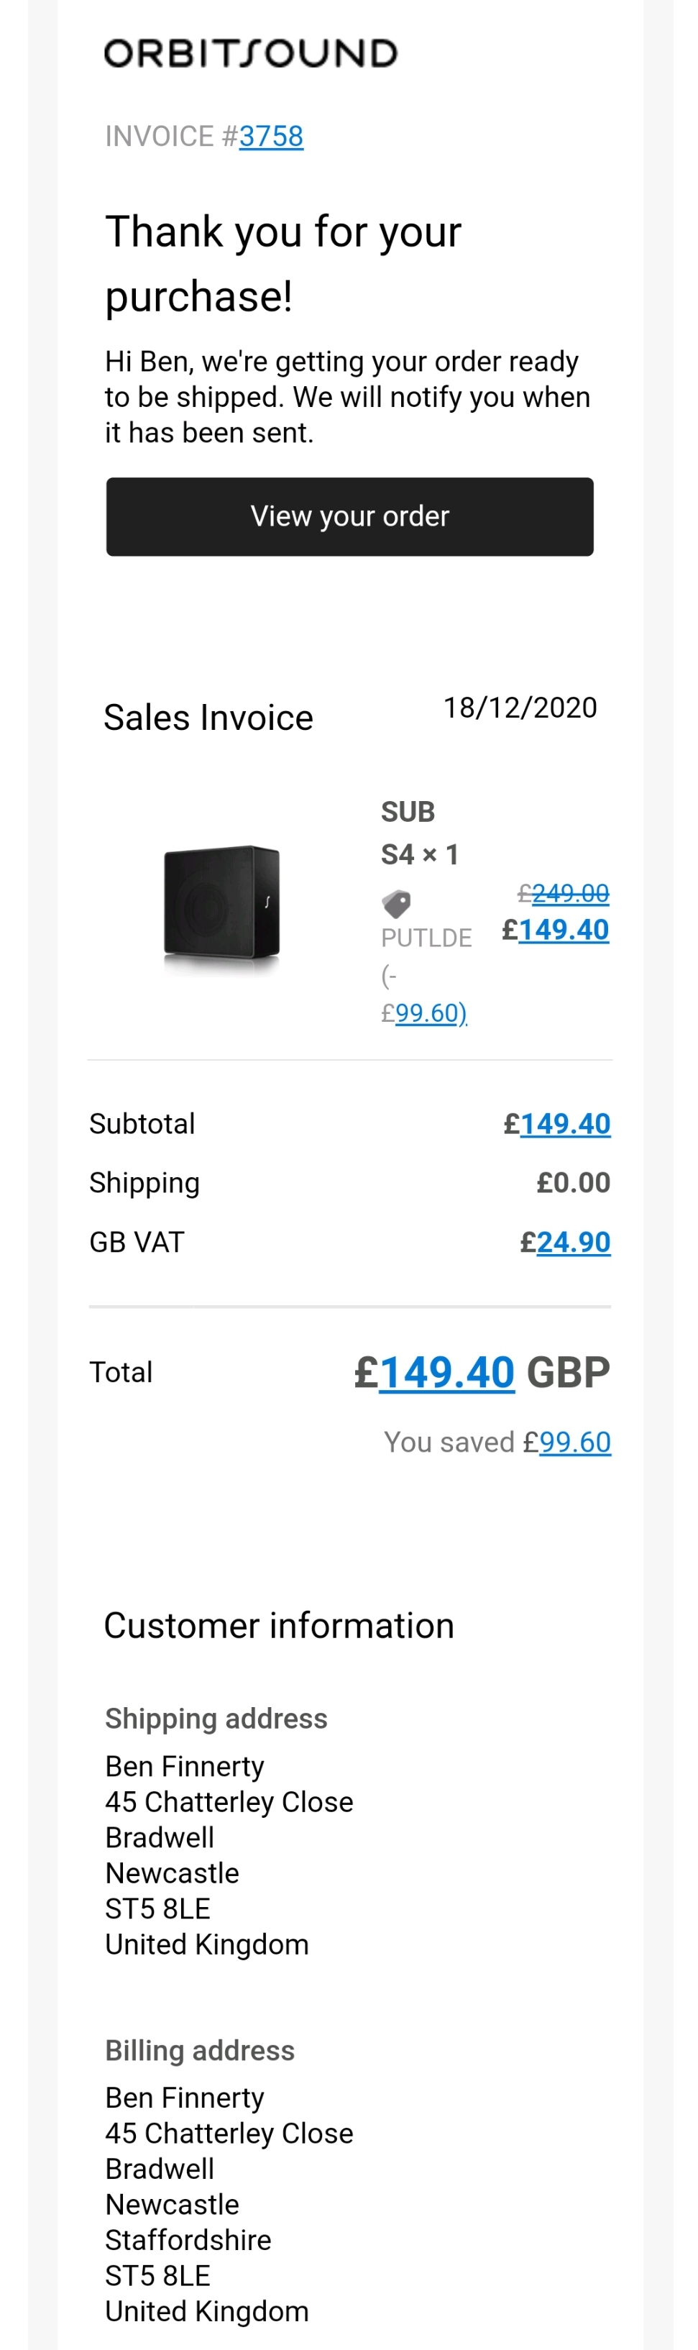Click the invoice date 18/12/2020
This screenshot has width=698, height=2350.
(x=520, y=707)
